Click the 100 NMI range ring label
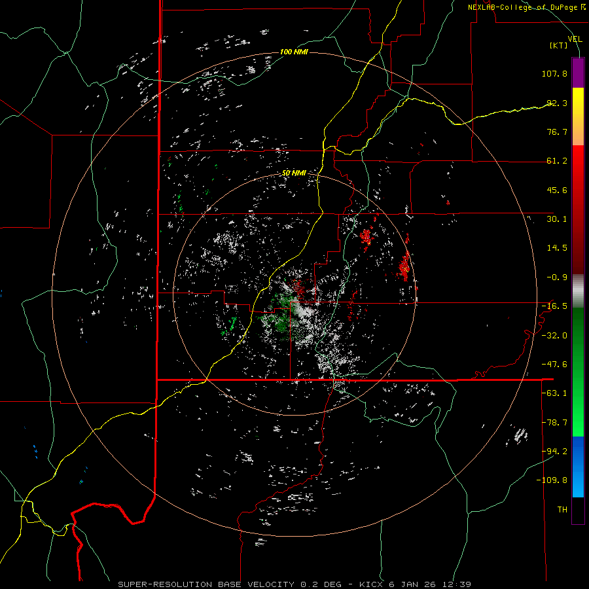The image size is (589, 589). click(x=294, y=52)
